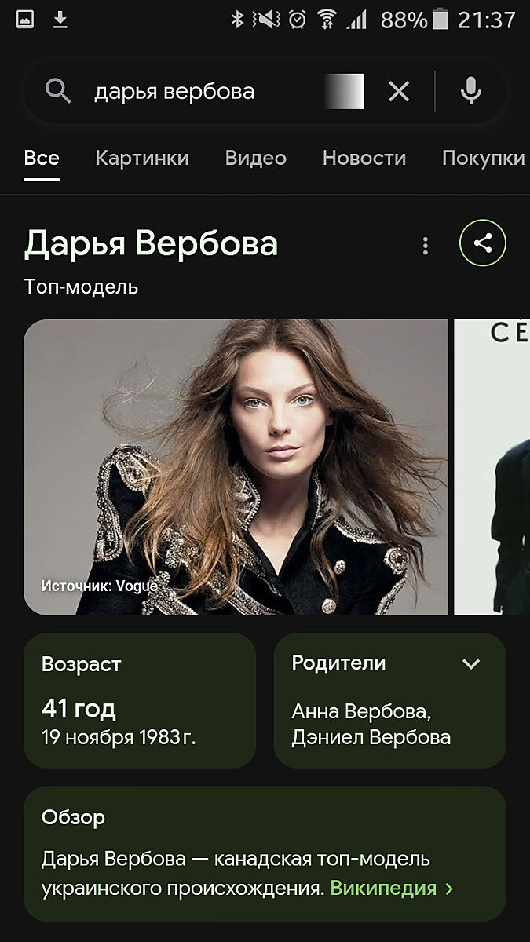Tap the picture notification icon in status bar
The width and height of the screenshot is (530, 942).
(24, 20)
